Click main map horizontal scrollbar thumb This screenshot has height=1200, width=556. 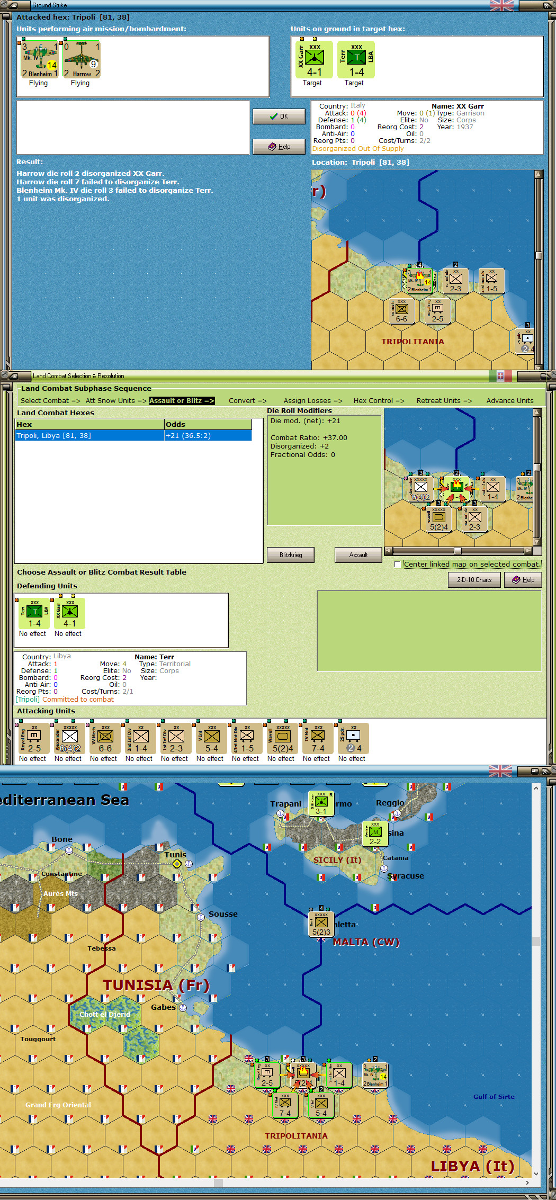coord(218,1183)
